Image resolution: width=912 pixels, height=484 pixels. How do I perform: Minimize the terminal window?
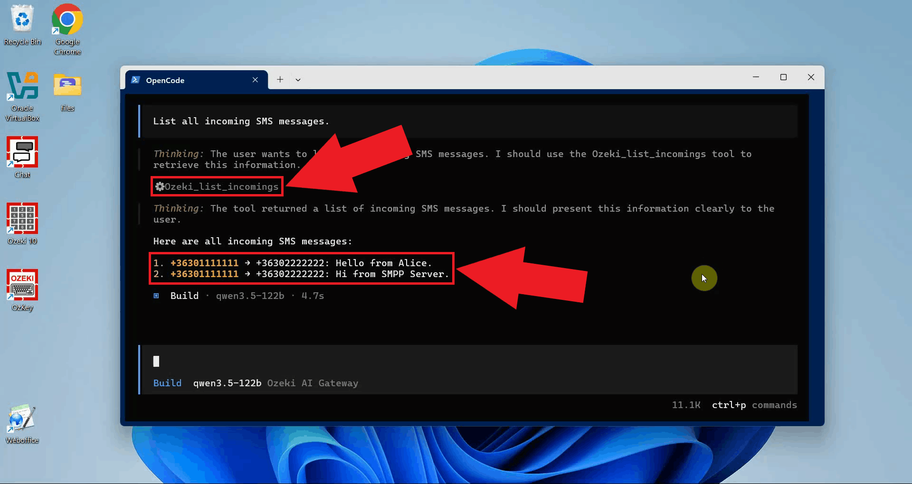[x=756, y=77]
